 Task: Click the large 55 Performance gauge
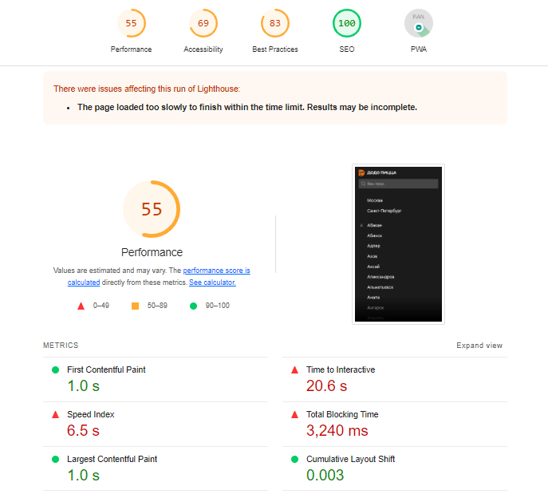pos(152,210)
